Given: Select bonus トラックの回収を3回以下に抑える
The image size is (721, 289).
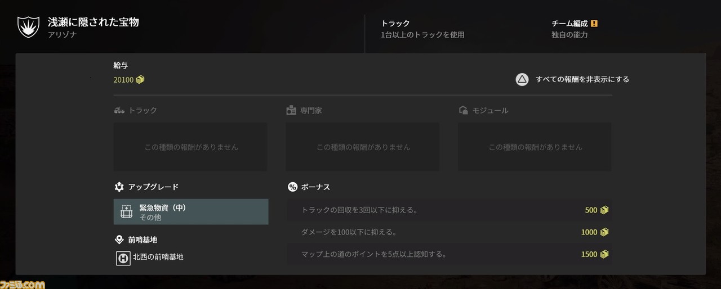Looking at the screenshot, I should (449, 210).
